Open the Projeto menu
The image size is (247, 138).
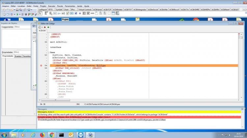point(43,6)
